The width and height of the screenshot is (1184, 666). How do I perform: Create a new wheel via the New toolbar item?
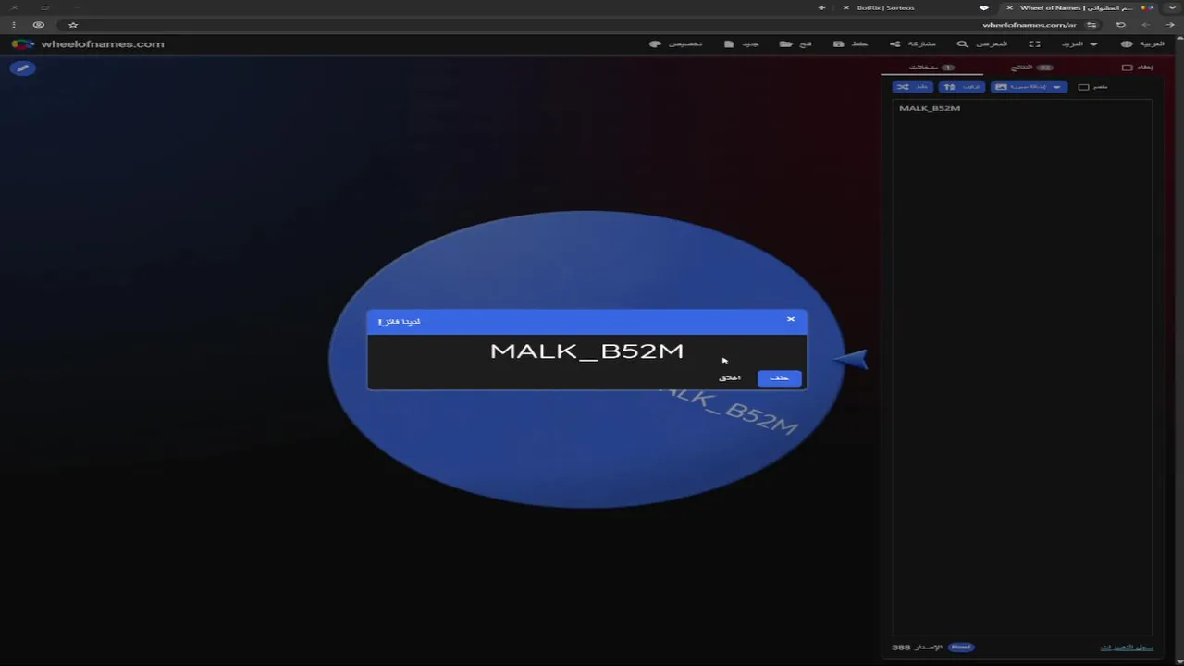(x=742, y=43)
